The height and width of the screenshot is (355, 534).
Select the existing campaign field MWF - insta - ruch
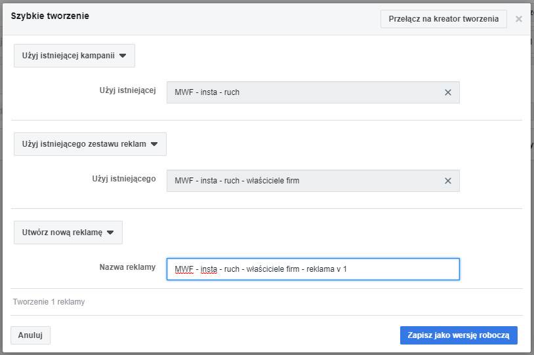click(302, 92)
